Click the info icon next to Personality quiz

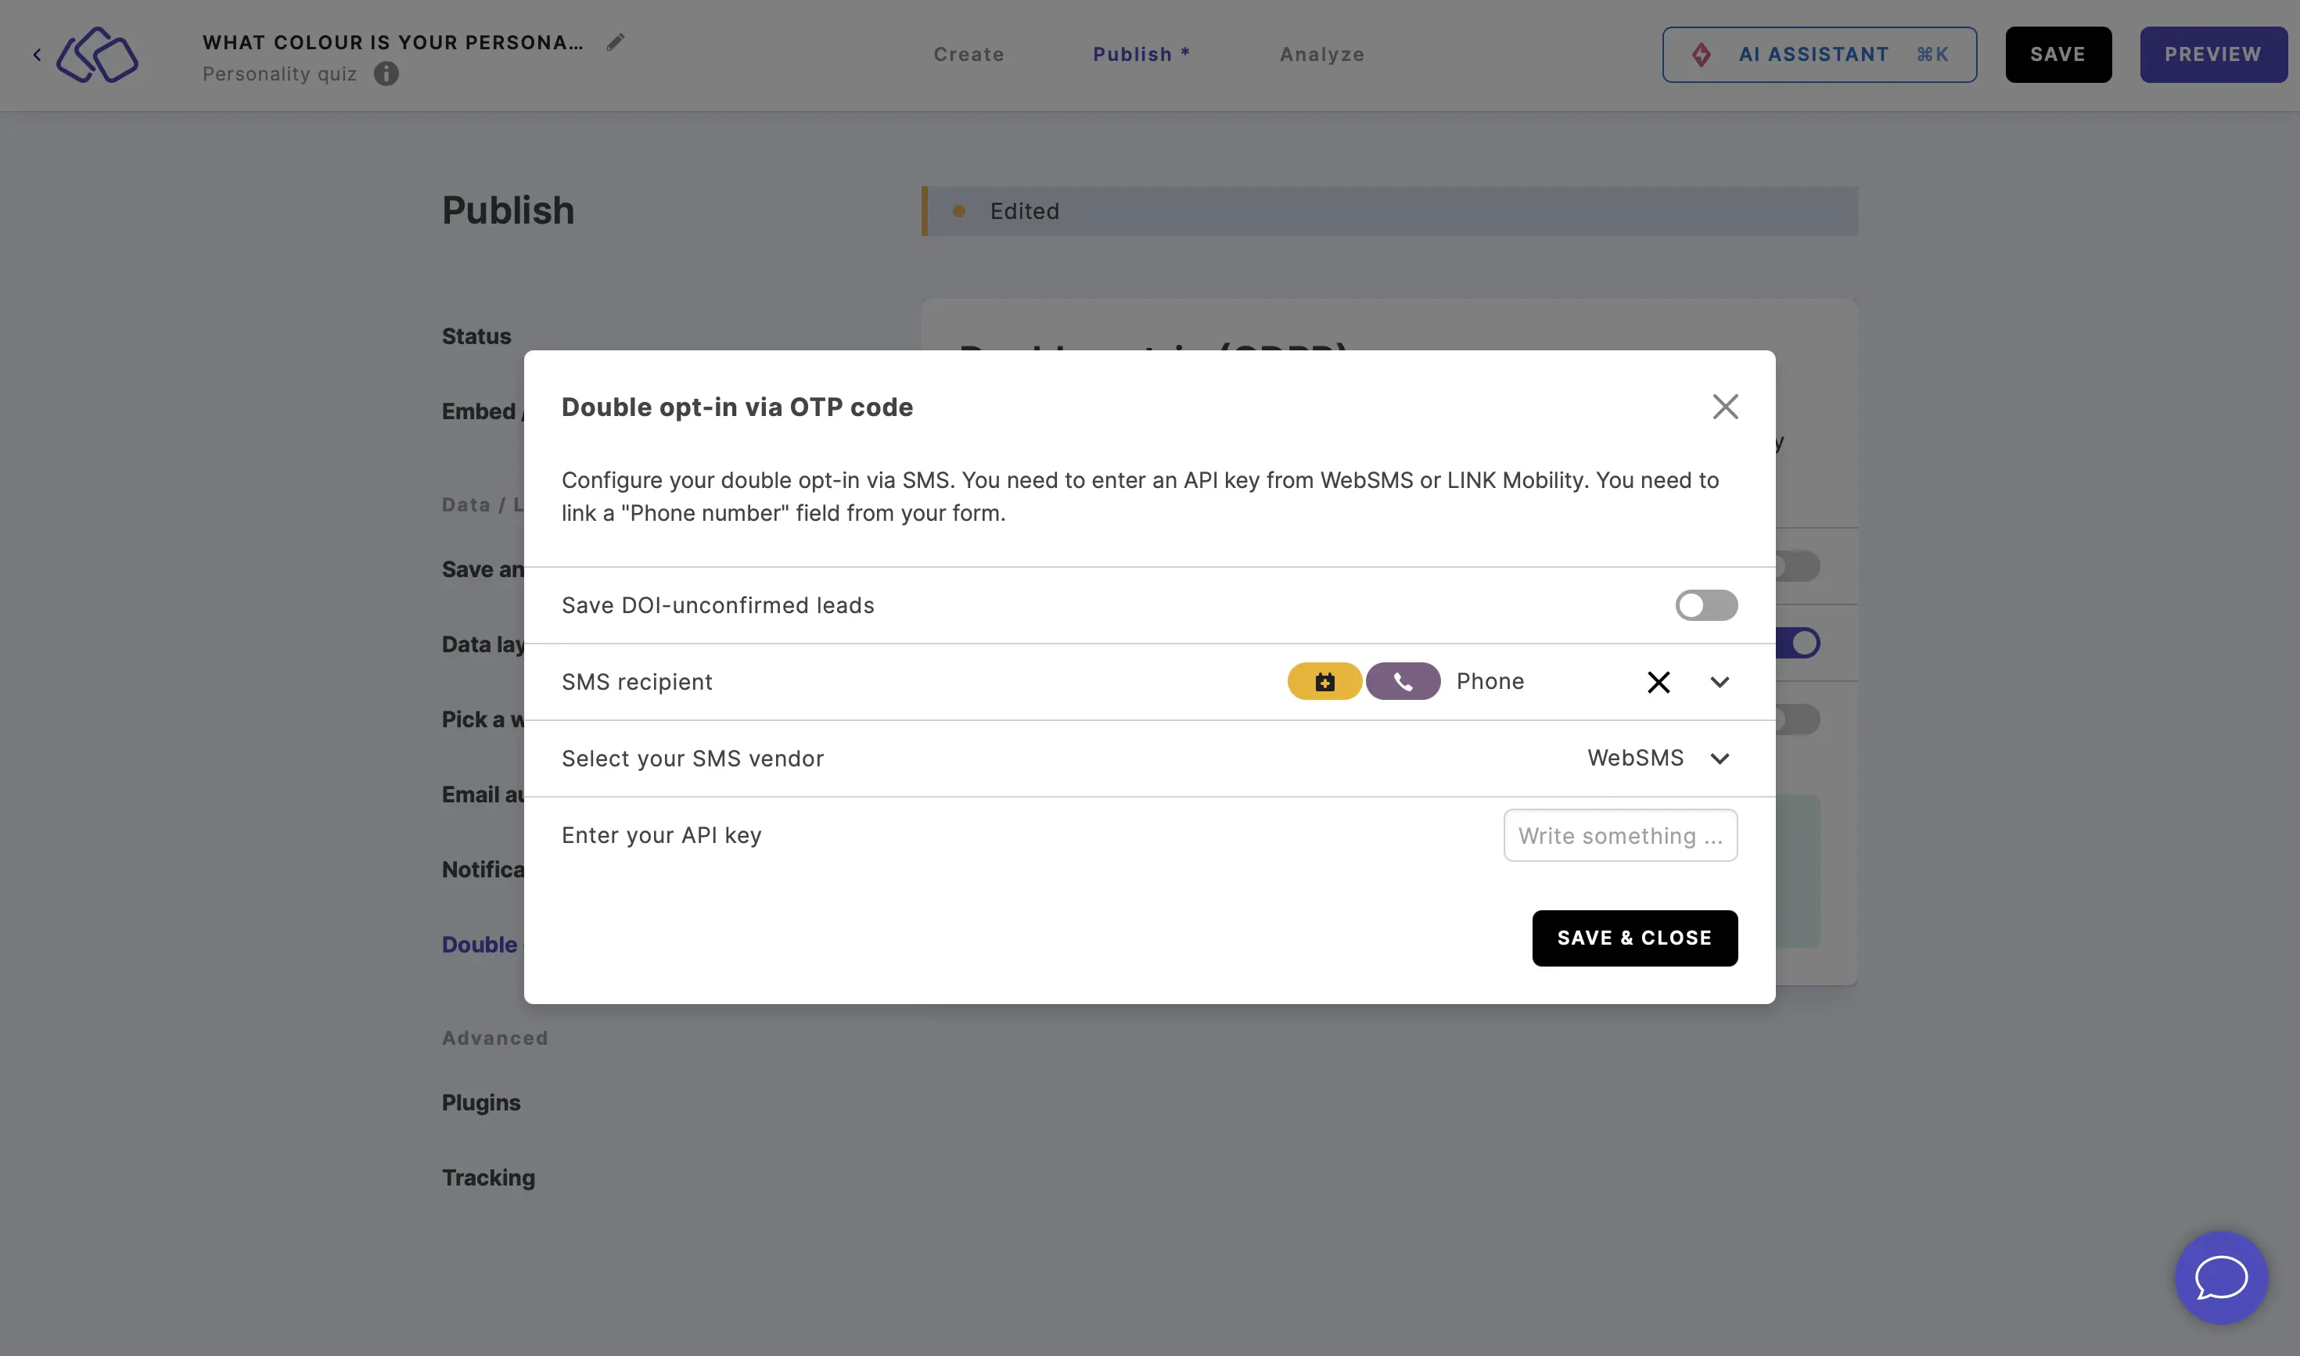(x=386, y=73)
